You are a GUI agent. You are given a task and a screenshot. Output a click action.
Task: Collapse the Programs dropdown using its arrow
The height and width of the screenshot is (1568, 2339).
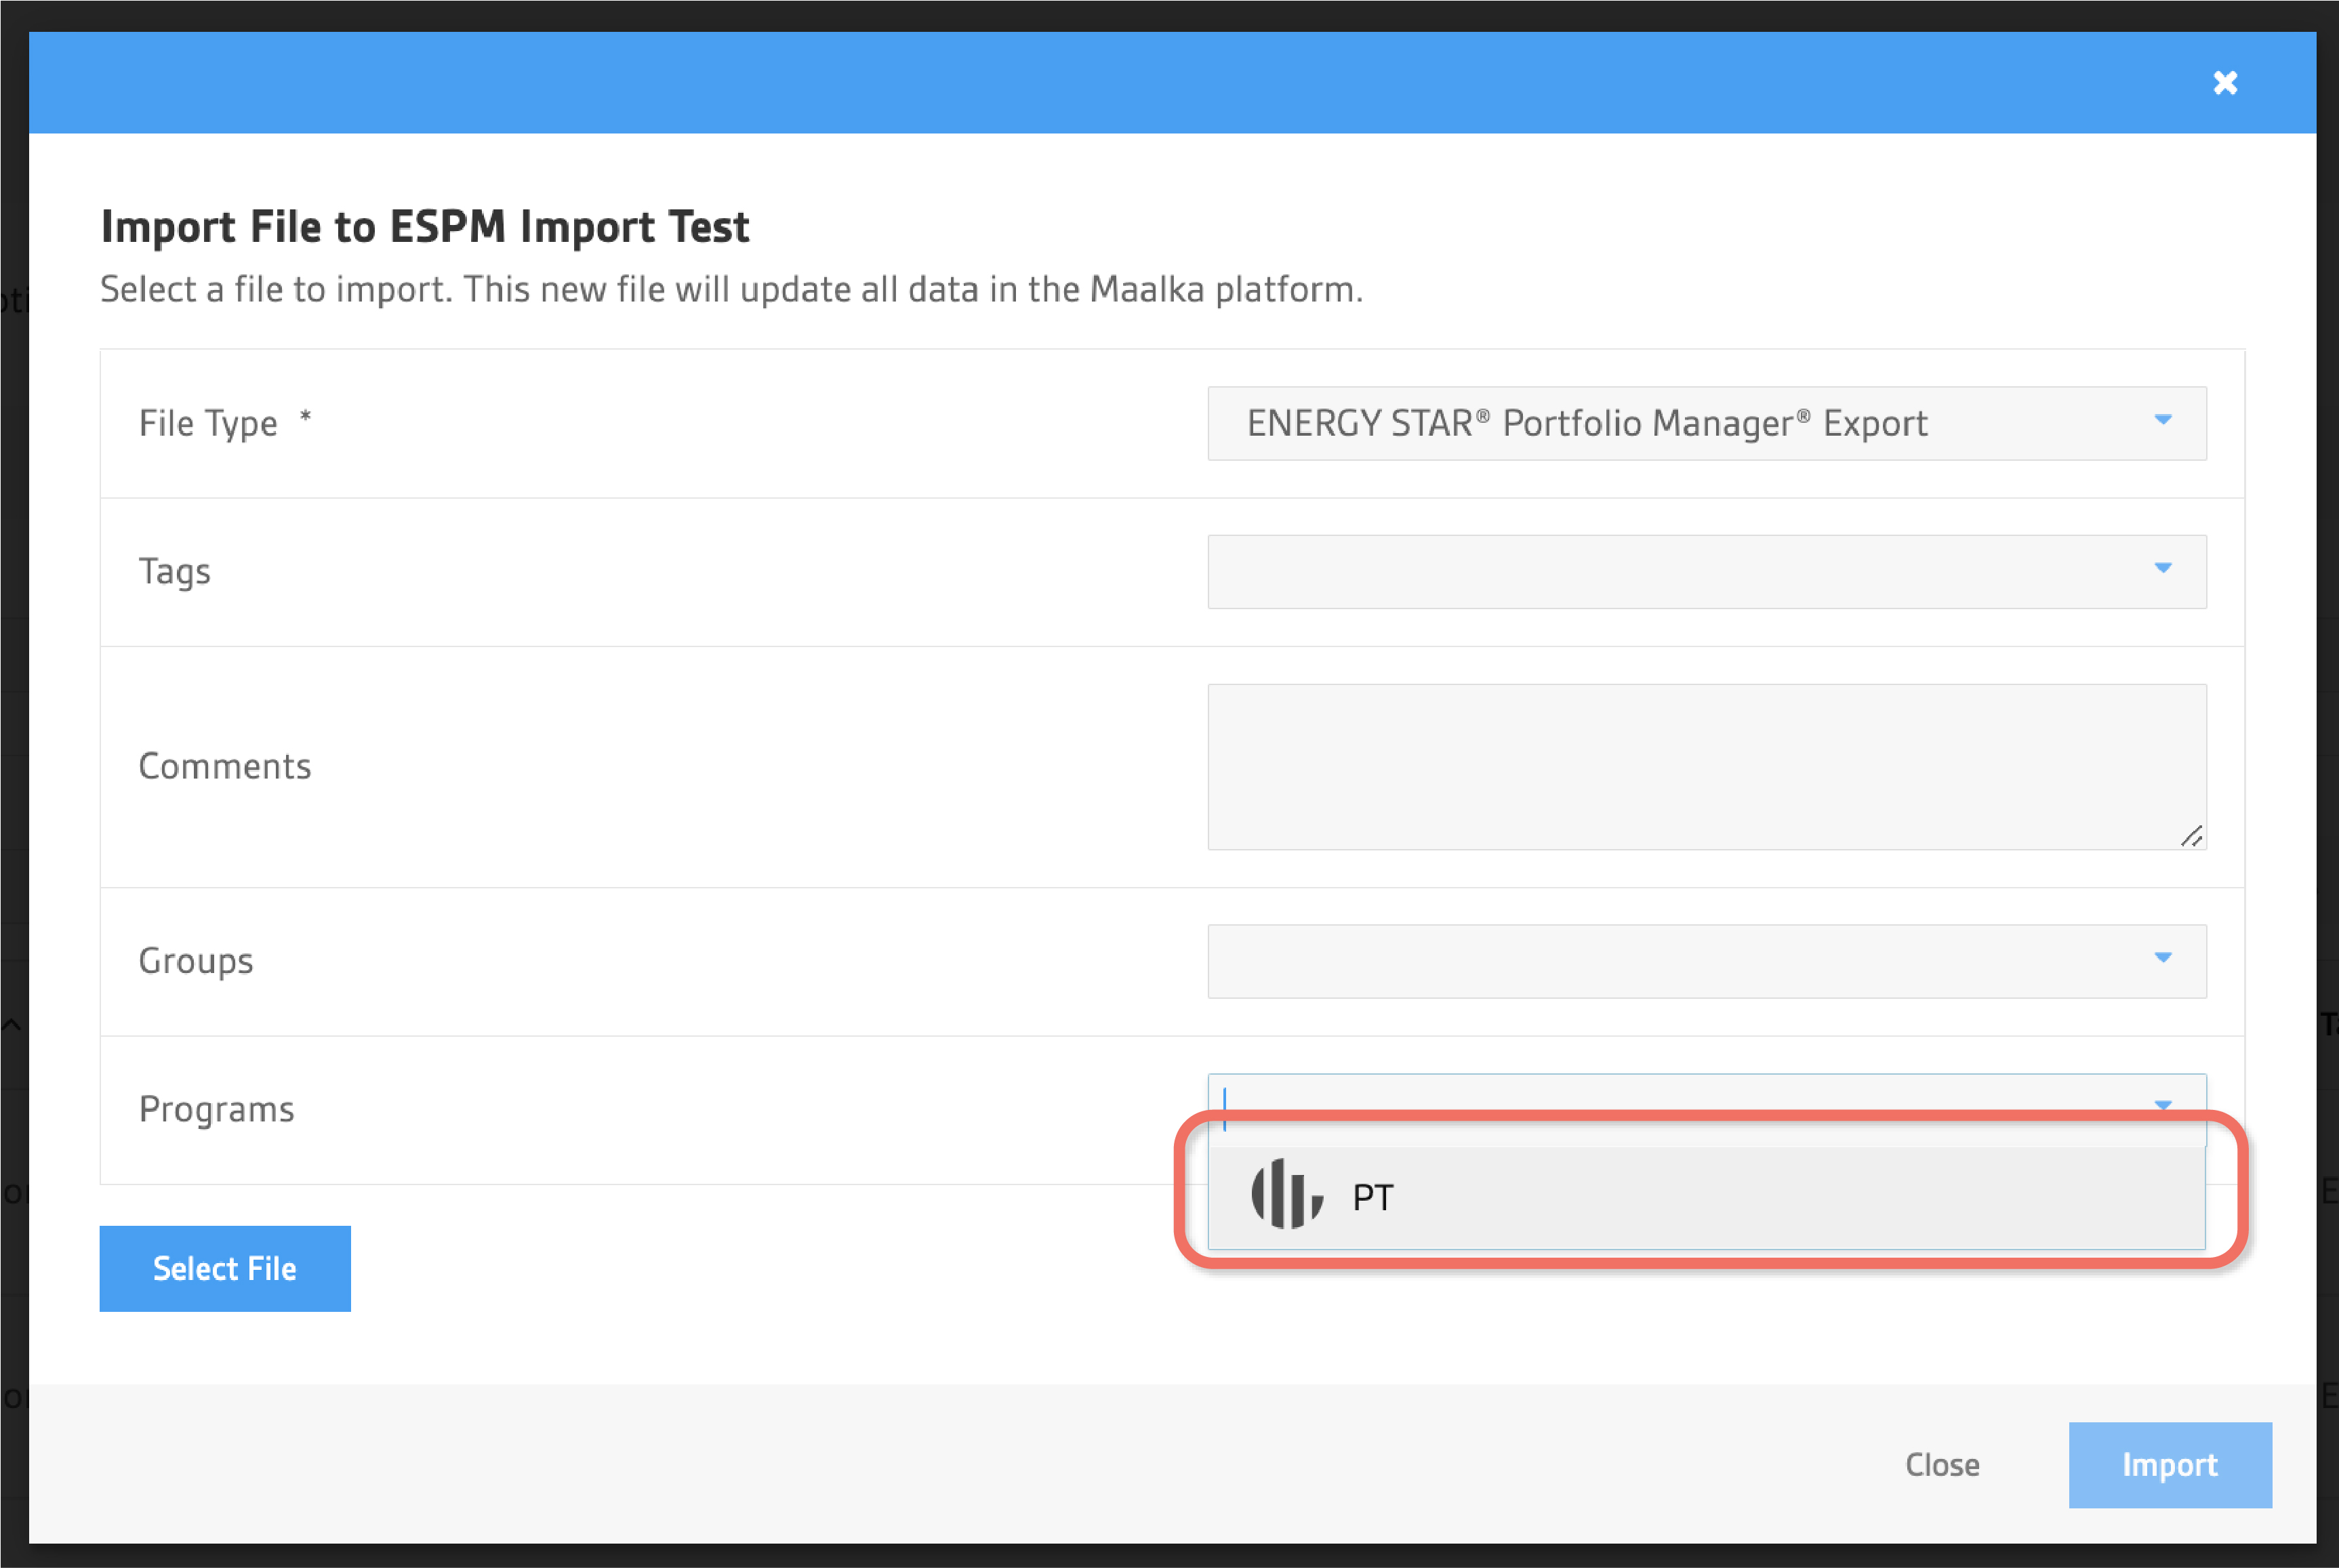2163,1106
